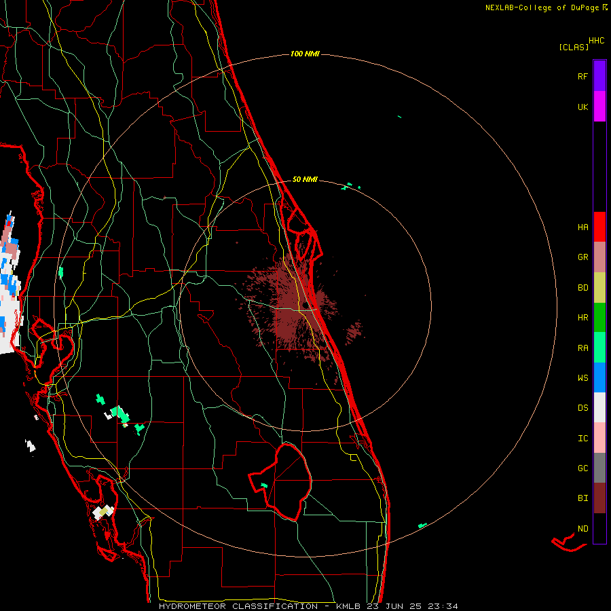
Task: Click the RF legend label
Action: click(x=582, y=76)
